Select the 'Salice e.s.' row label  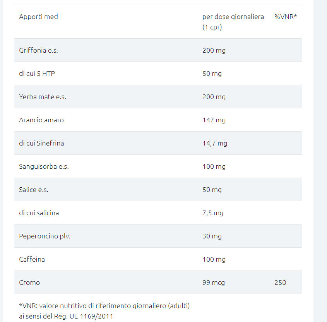click(x=34, y=190)
